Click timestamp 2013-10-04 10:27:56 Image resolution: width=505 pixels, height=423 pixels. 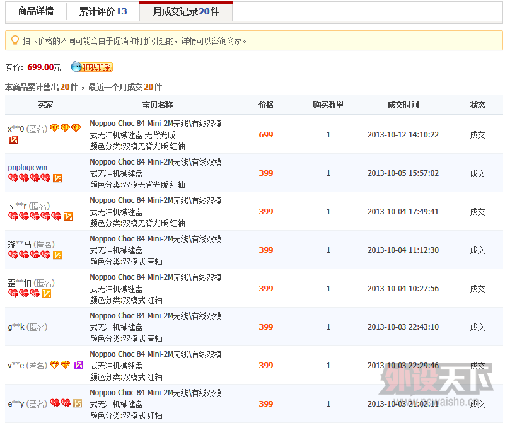(x=403, y=289)
